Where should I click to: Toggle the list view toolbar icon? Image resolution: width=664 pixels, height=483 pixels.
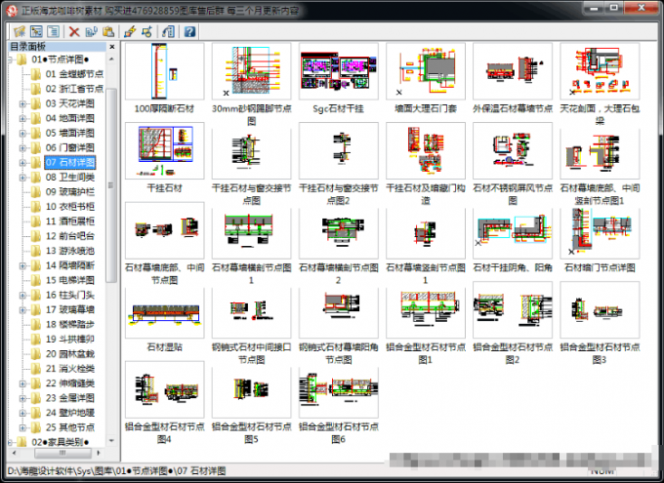pyautogui.click(x=54, y=31)
